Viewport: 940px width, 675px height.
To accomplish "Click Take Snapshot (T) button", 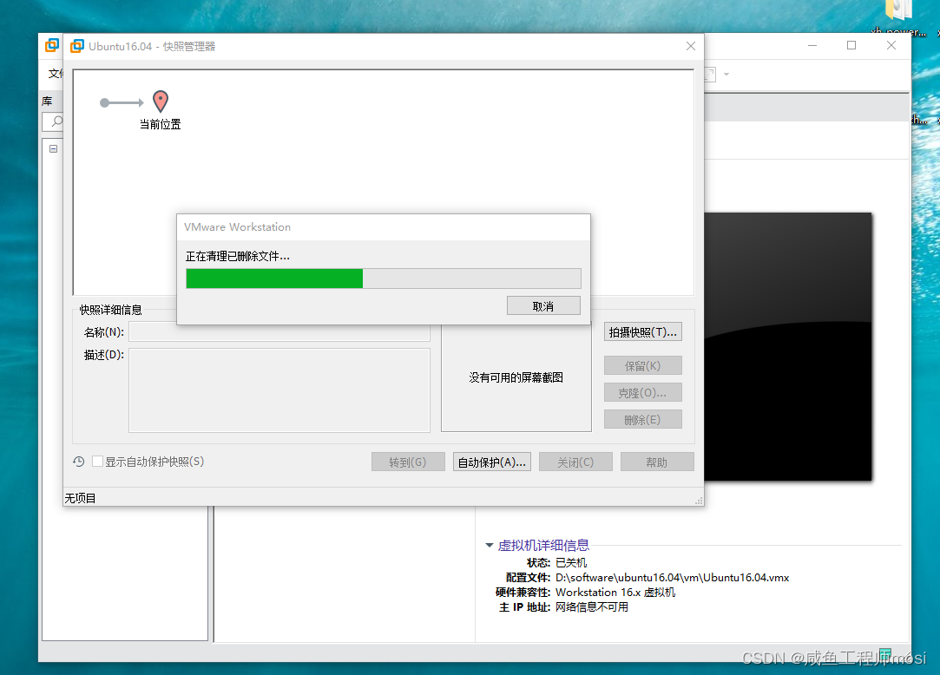I will click(x=642, y=332).
